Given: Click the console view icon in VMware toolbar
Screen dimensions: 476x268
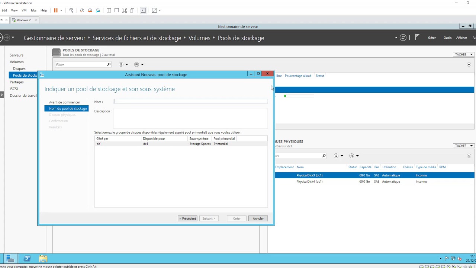Looking at the screenshot, I should point(143,10).
